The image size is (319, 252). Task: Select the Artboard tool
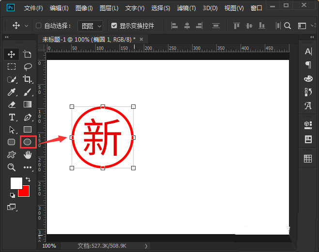click(27, 54)
